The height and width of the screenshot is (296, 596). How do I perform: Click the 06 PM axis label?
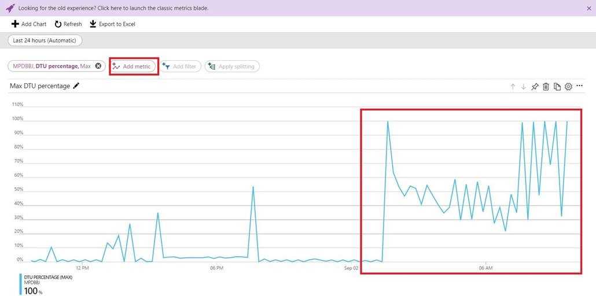[216, 268]
